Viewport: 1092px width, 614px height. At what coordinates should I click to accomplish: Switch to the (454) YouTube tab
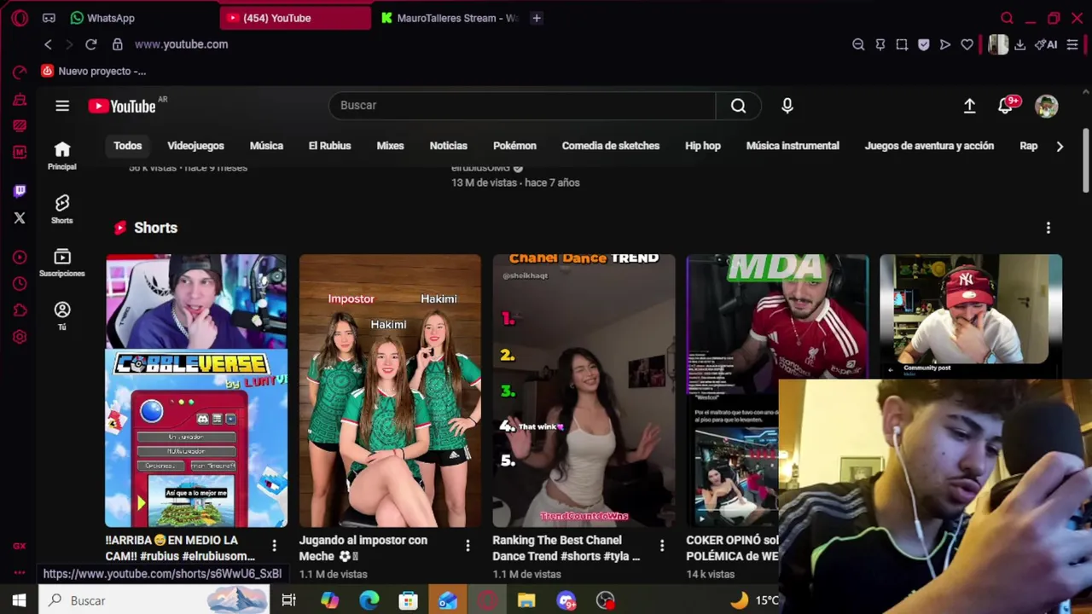[296, 18]
